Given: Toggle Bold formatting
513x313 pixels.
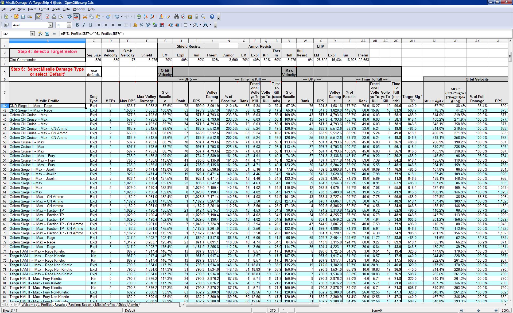Looking at the screenshot, I should coord(77,25).
